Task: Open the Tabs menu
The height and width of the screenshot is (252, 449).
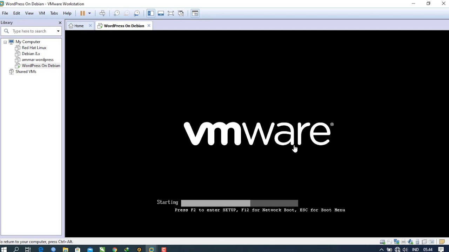Action: tap(54, 13)
